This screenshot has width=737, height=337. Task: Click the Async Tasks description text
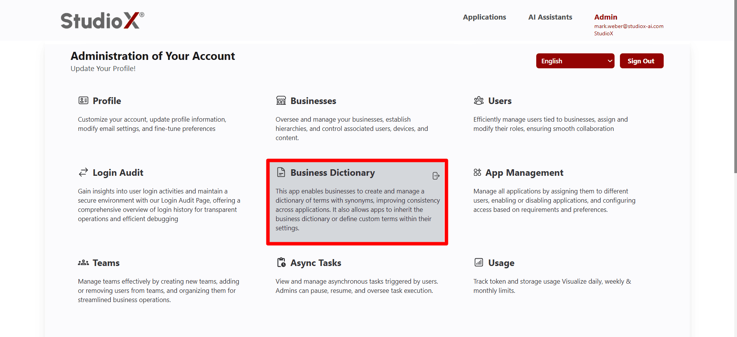click(357, 286)
